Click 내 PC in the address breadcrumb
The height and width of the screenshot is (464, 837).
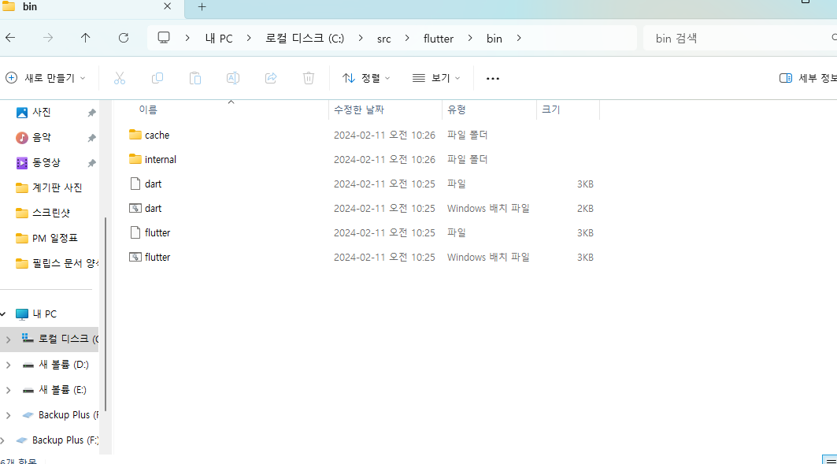point(219,39)
